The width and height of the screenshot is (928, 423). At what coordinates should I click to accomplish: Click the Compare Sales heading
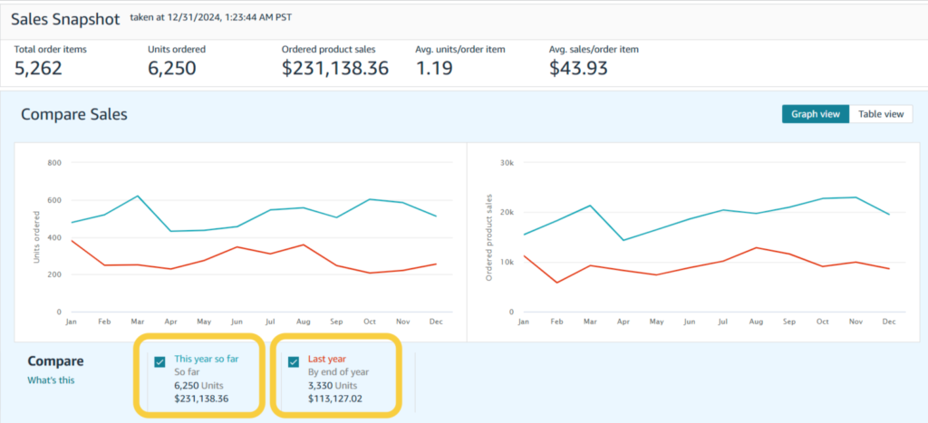click(x=74, y=114)
